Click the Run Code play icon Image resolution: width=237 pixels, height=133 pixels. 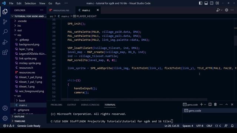[218, 10]
